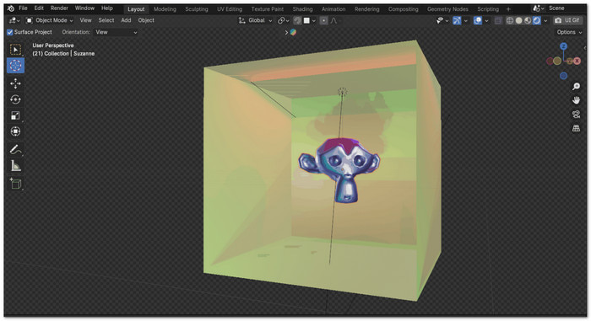Select the Move tool
This screenshot has height=321, width=591.
click(x=15, y=83)
